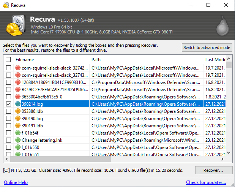Viewport: 235px width, 187px height.
Task: Select file row f_01b54f
Action: tap(115, 133)
